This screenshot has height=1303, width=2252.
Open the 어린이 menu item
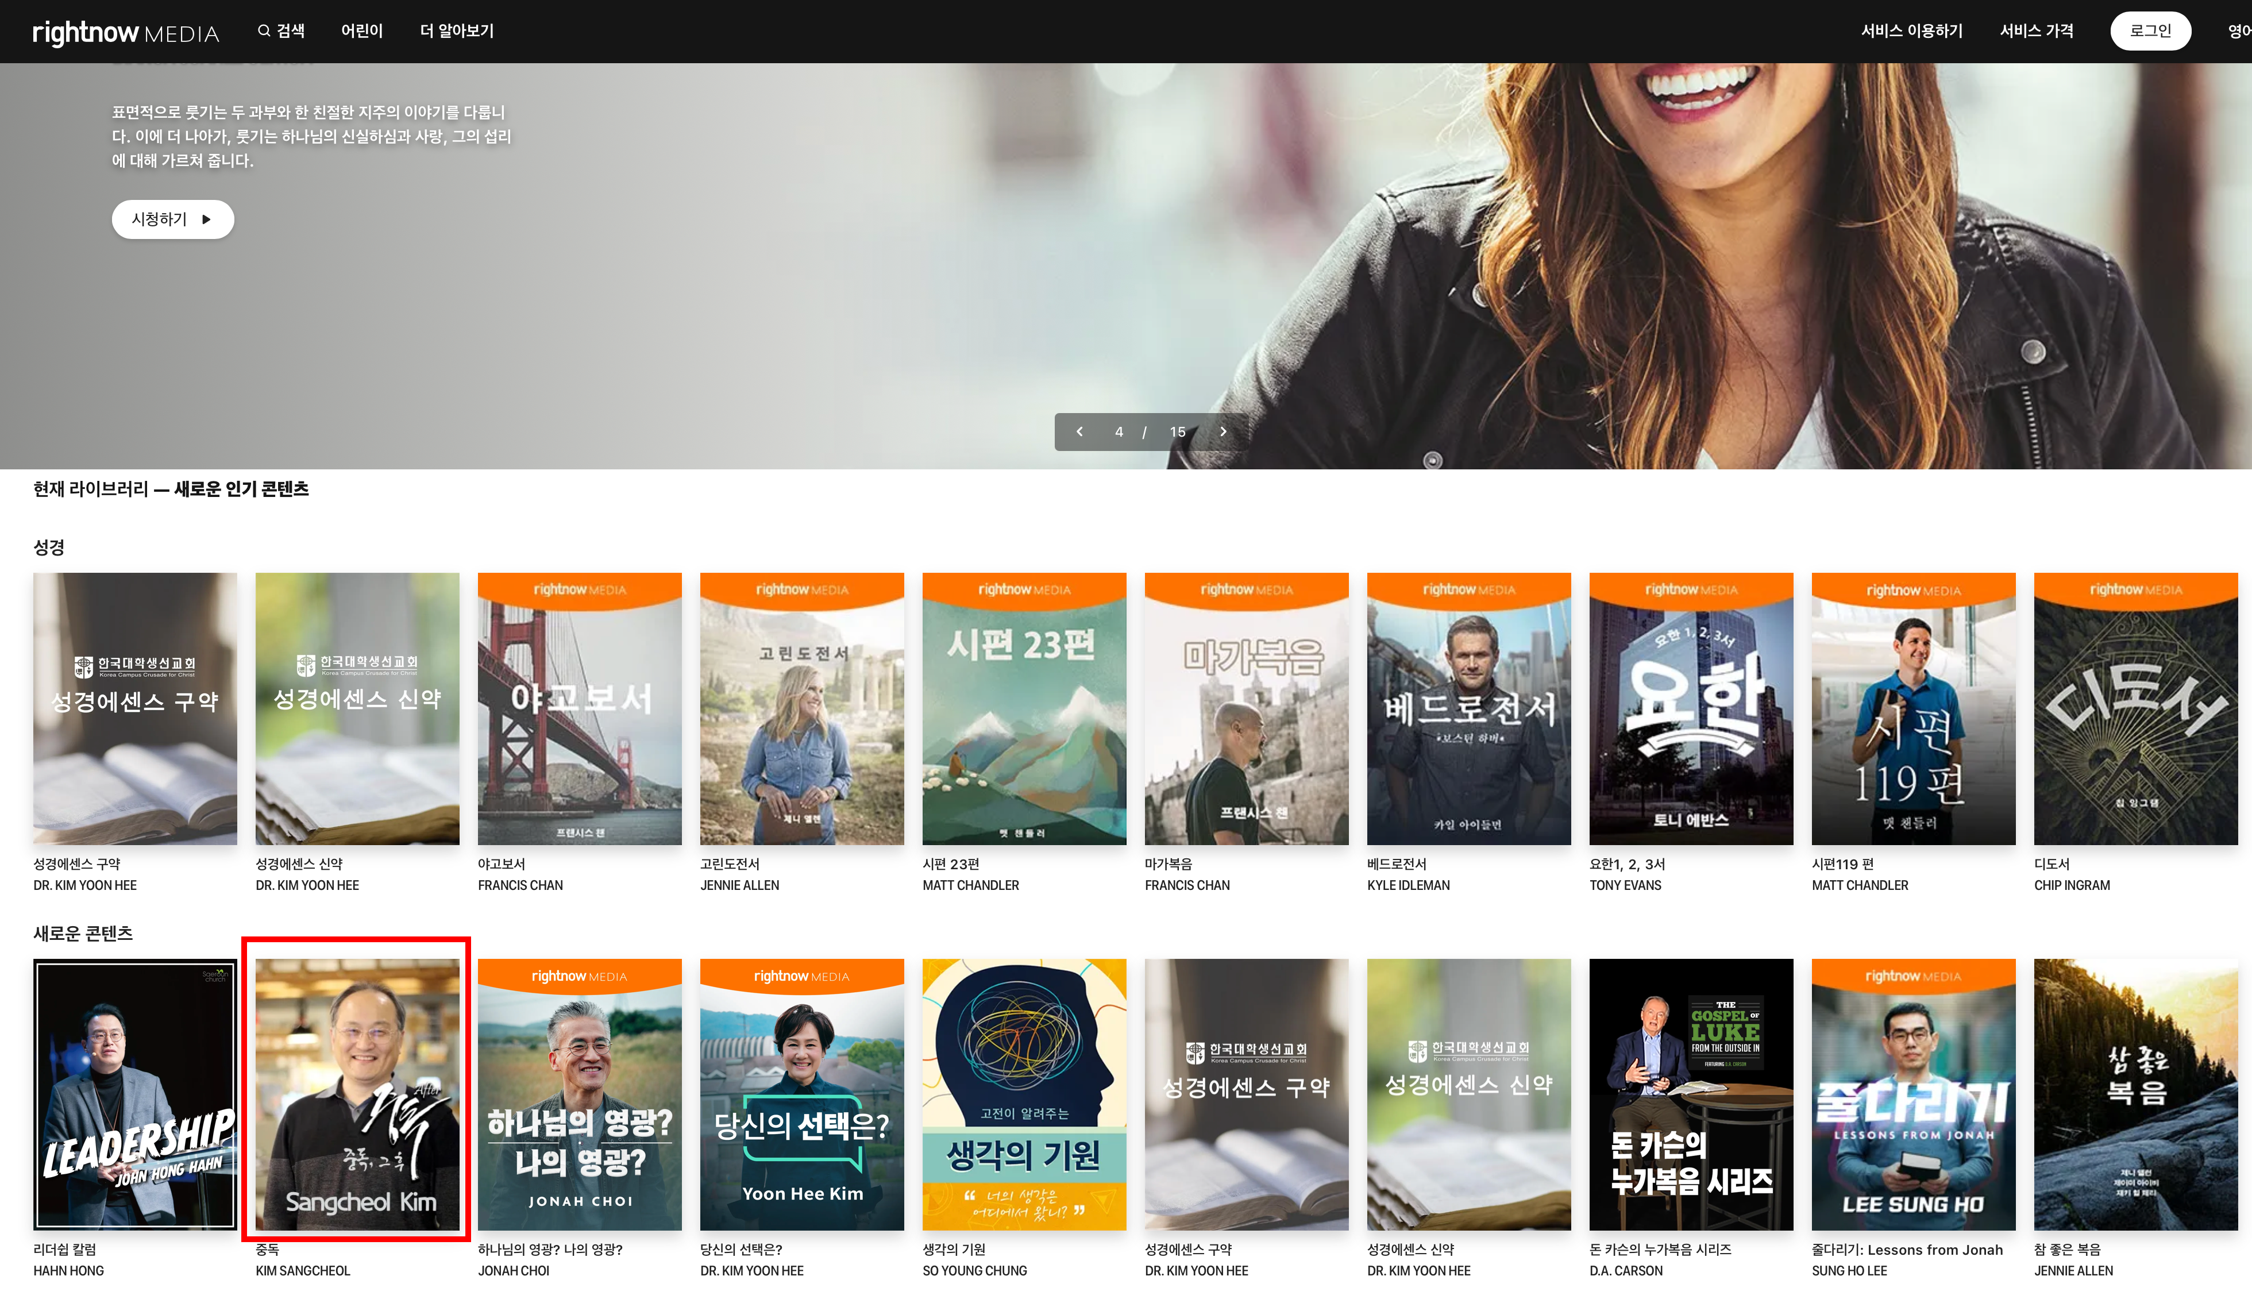pyautogui.click(x=362, y=31)
